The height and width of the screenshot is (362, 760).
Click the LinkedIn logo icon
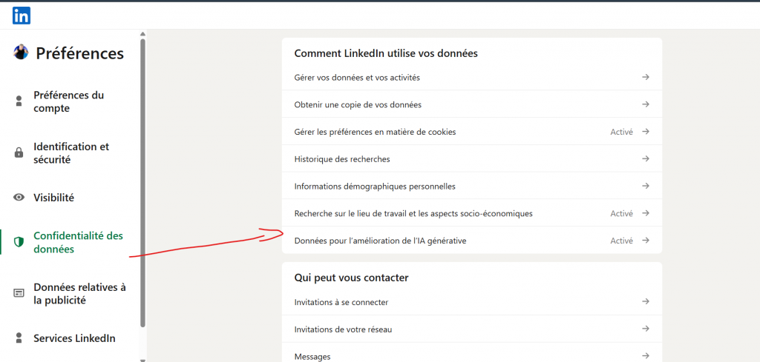21,15
